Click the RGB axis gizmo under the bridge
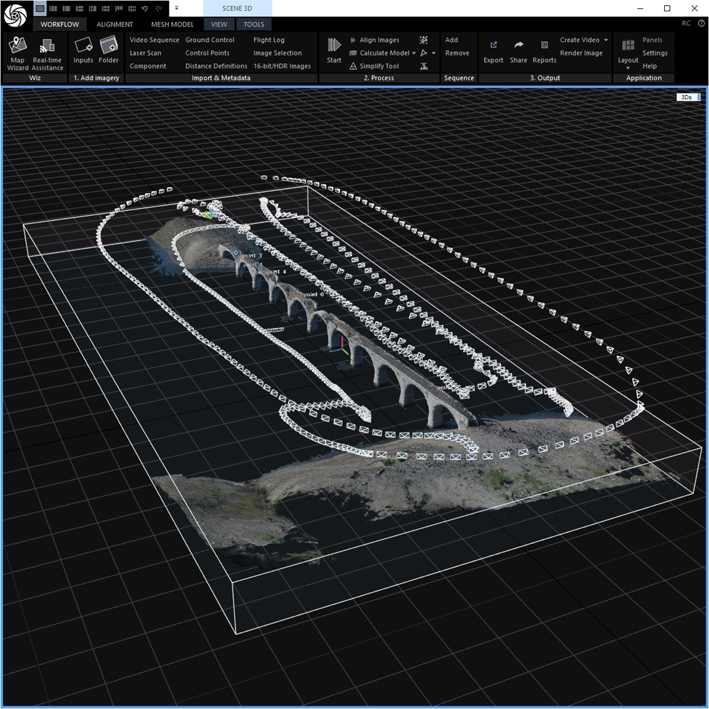This screenshot has width=709, height=709. pyautogui.click(x=339, y=345)
